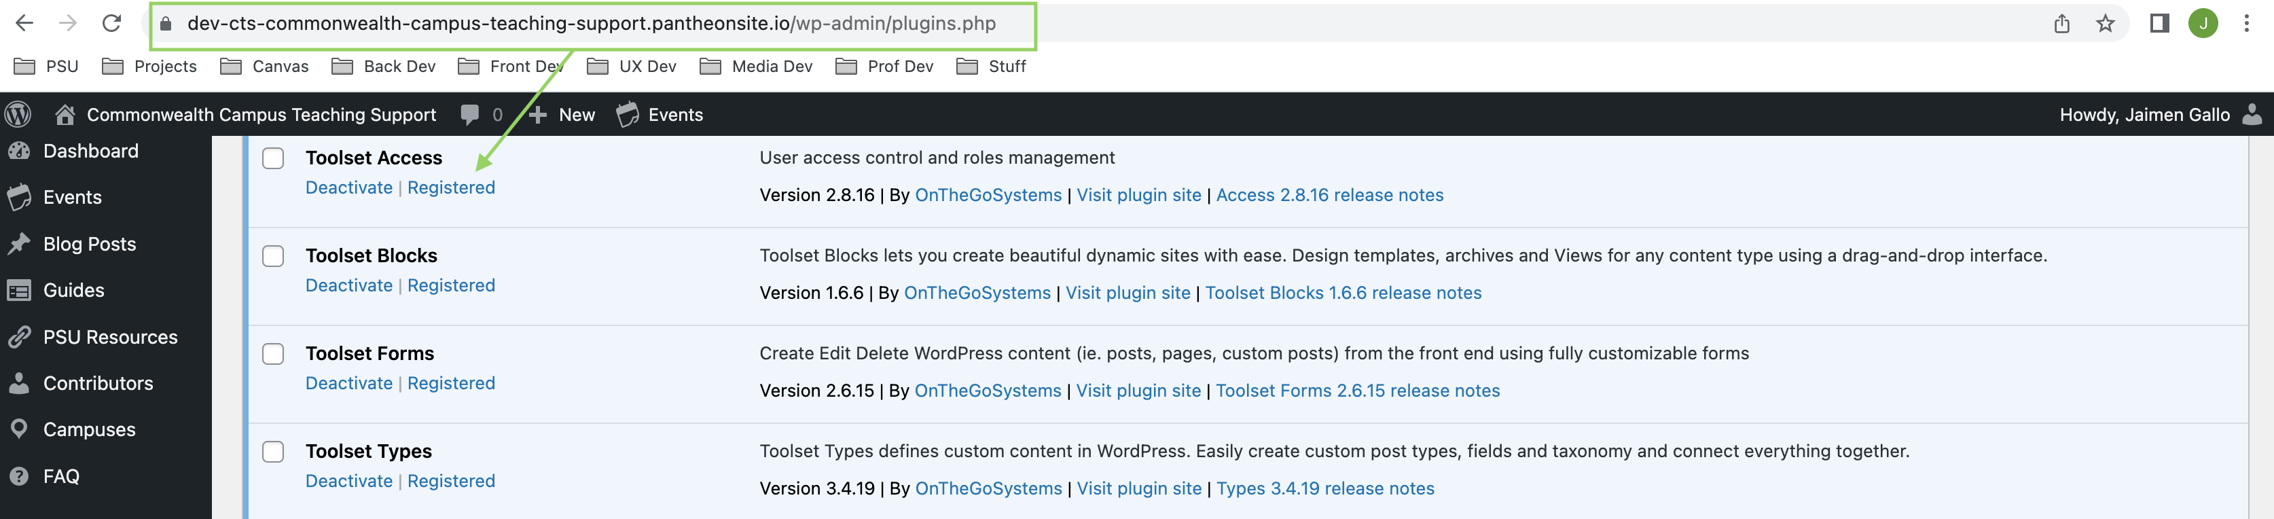Screen dimensions: 2274x519
Task: Click the Contributors person icon
Action: click(20, 383)
